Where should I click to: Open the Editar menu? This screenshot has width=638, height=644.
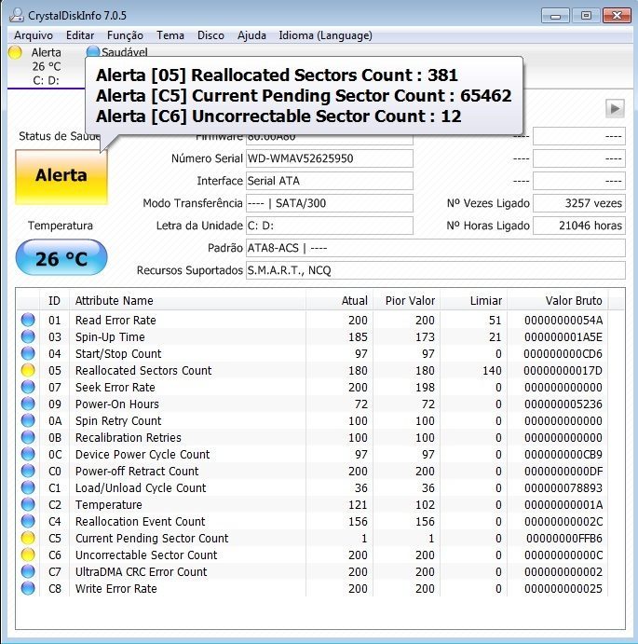click(x=80, y=35)
